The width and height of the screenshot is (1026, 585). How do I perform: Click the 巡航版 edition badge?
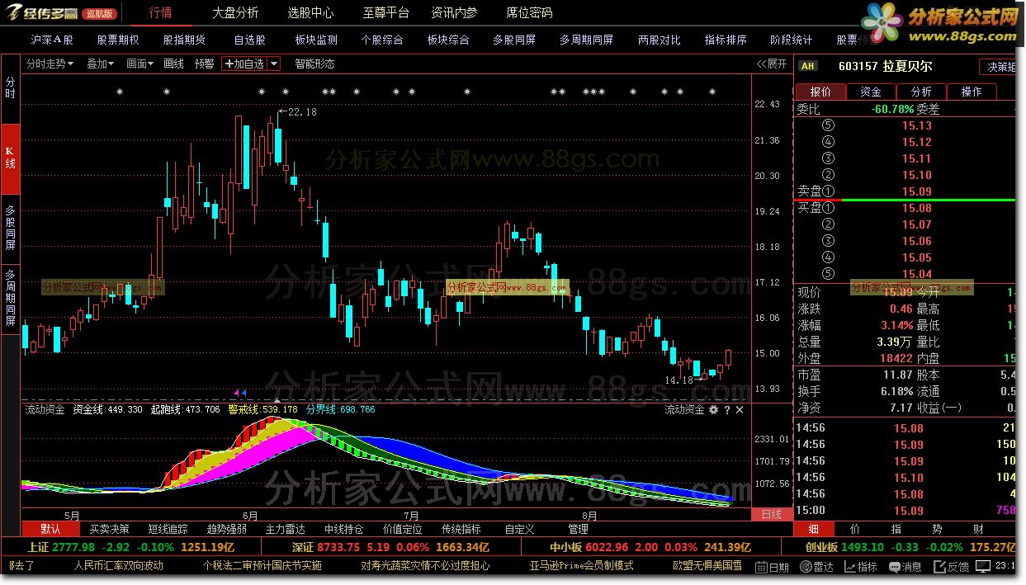pos(99,13)
